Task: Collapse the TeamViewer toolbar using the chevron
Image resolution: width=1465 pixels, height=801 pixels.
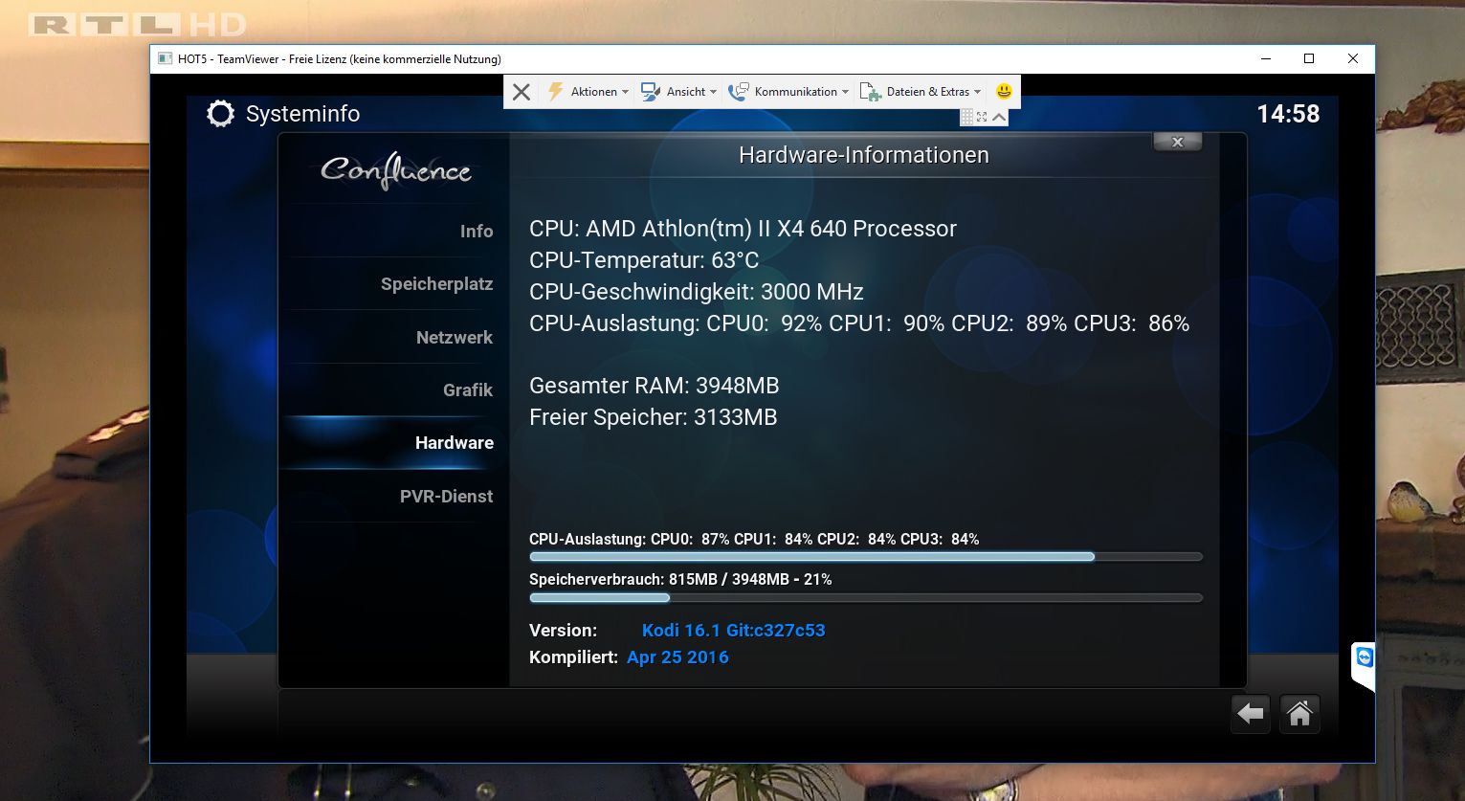Action: tap(999, 117)
